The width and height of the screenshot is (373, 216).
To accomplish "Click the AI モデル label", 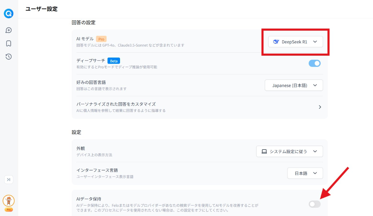I will 85,39.
